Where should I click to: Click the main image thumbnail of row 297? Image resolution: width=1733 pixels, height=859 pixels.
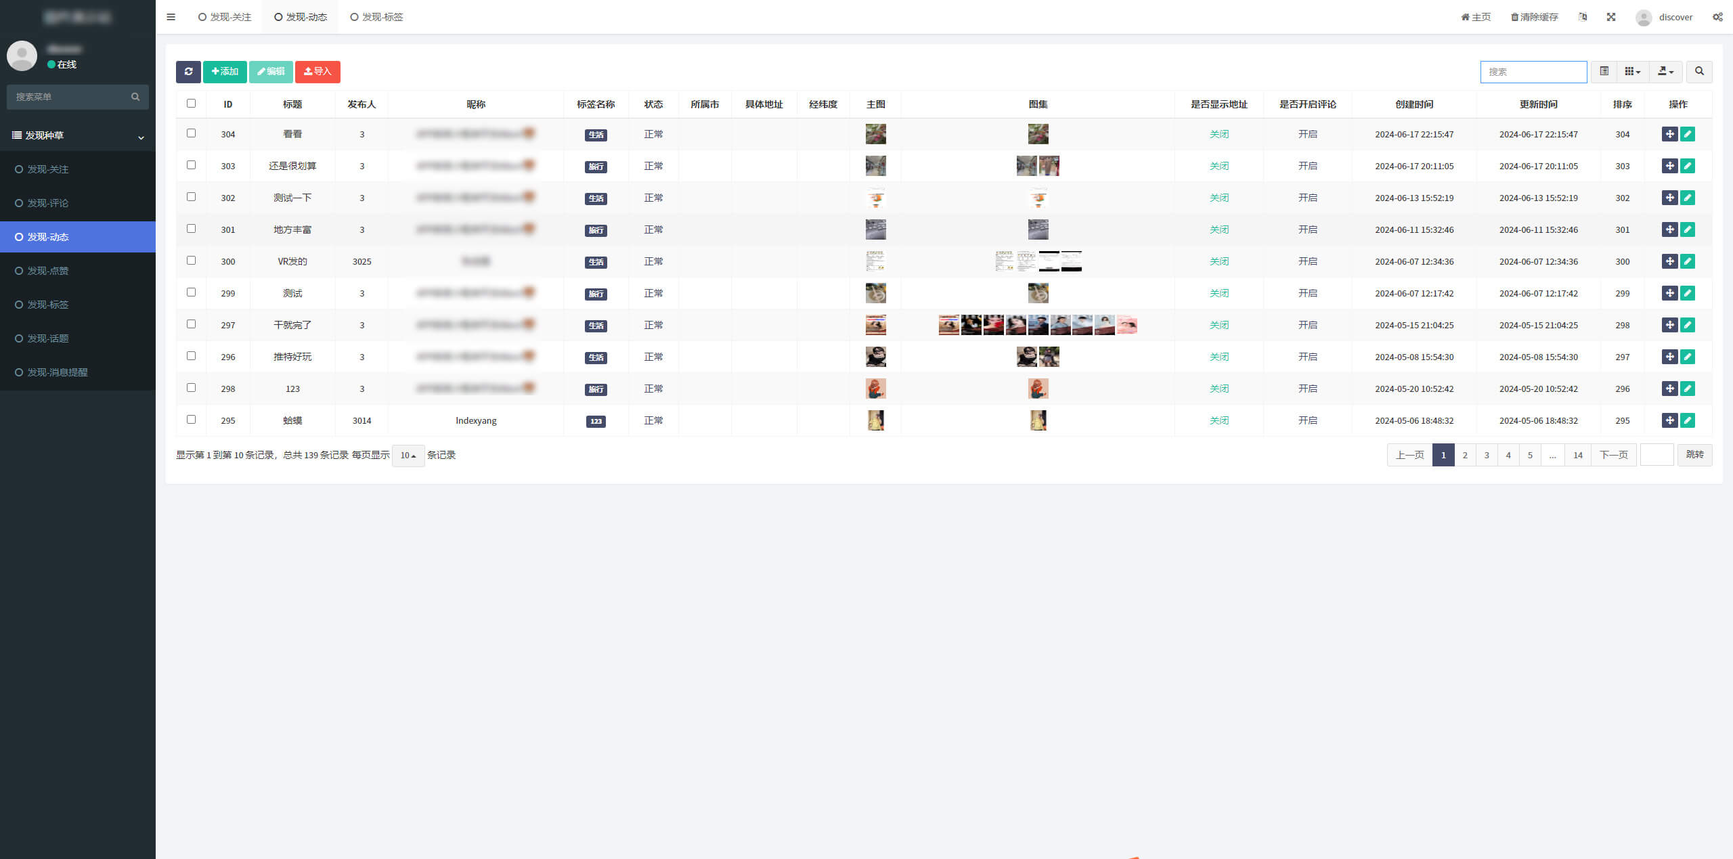875,325
